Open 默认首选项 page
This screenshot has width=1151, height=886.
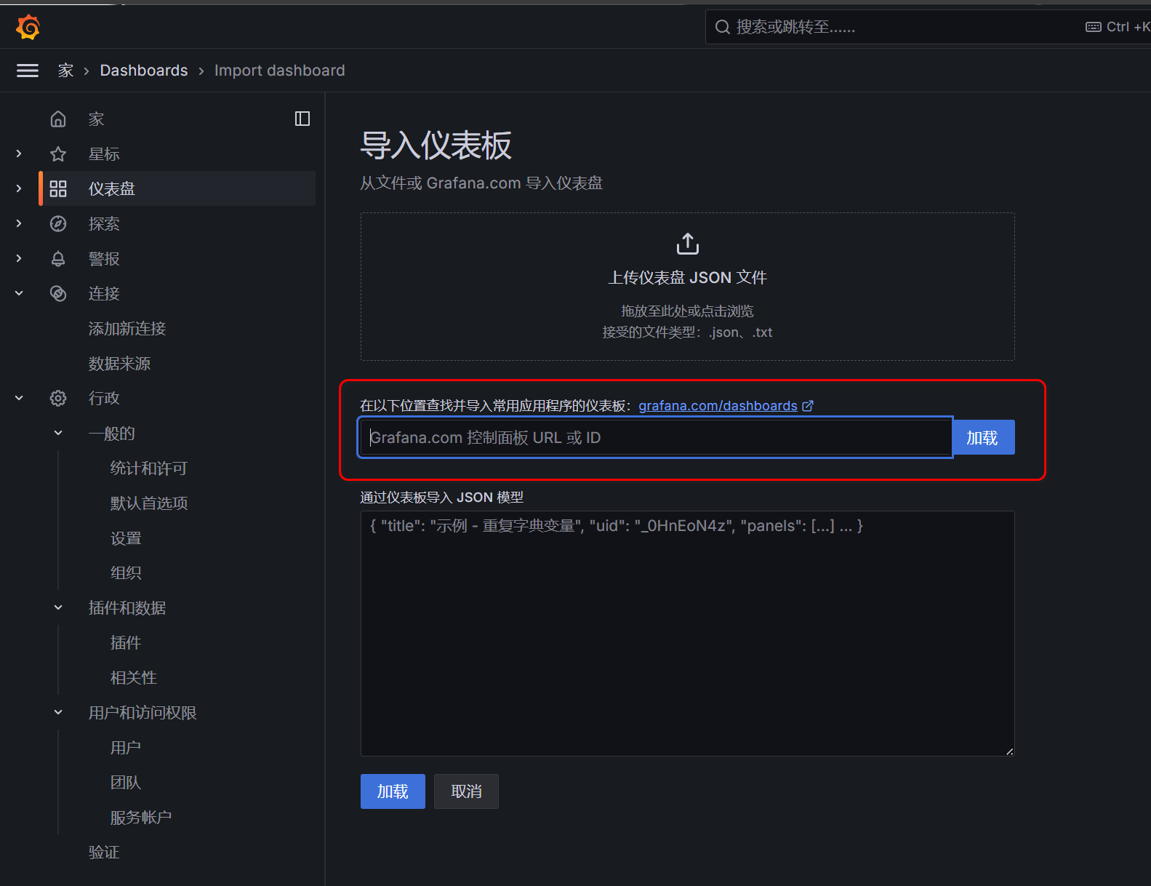[x=148, y=503]
